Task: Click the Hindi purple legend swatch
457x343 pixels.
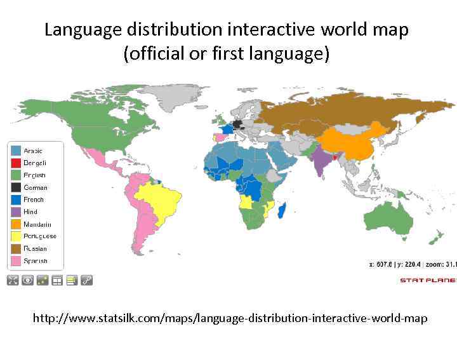Action: tap(16, 212)
